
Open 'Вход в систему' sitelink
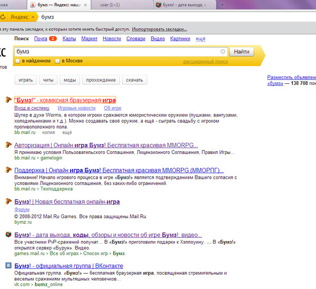[x=32, y=108]
